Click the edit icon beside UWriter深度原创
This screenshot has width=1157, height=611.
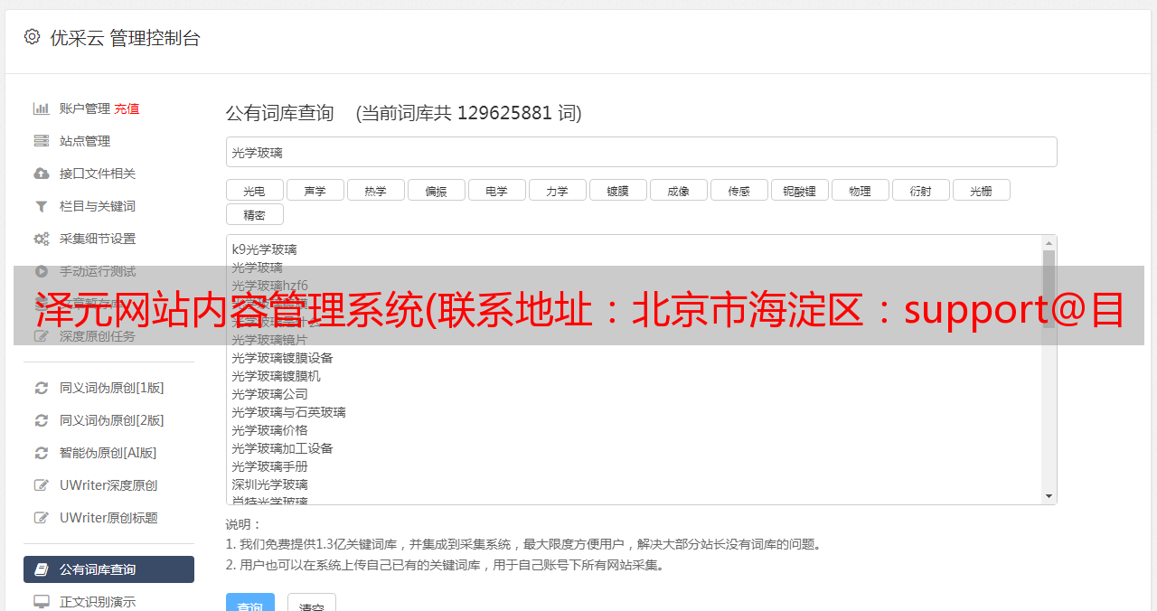click(x=42, y=485)
